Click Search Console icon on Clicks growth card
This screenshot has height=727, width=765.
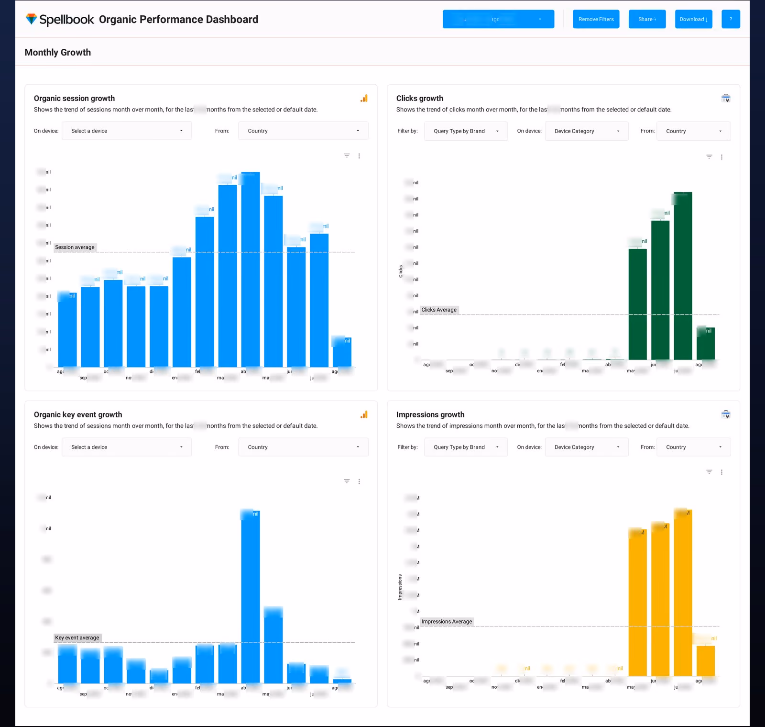point(726,98)
